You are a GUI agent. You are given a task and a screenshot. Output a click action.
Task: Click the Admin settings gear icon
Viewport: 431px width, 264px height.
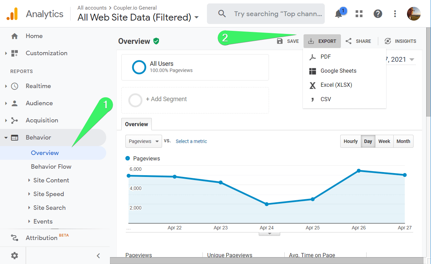tap(14, 255)
